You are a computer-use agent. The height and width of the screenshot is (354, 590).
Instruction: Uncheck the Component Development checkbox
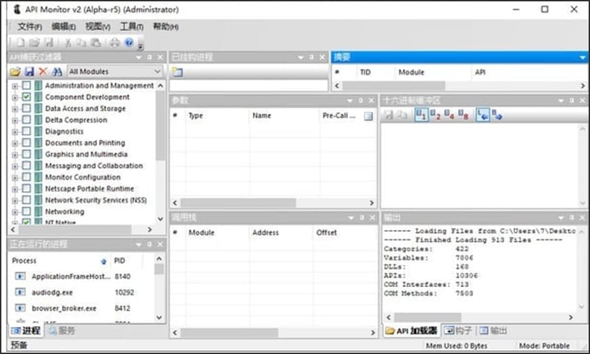(x=27, y=98)
